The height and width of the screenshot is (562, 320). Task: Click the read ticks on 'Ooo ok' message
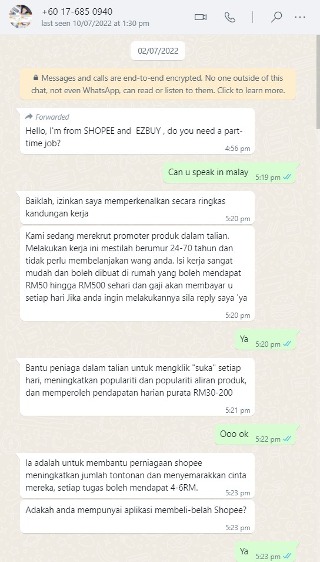click(x=286, y=439)
